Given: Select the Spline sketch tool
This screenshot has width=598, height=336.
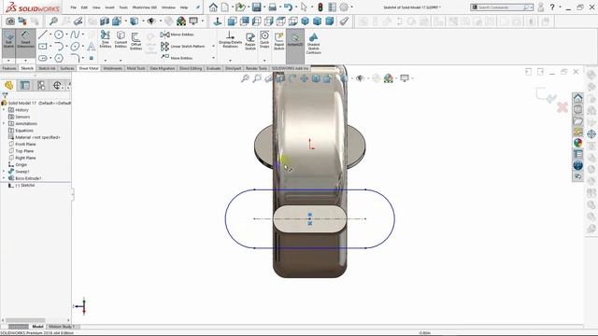Looking at the screenshot, I should (x=75, y=35).
